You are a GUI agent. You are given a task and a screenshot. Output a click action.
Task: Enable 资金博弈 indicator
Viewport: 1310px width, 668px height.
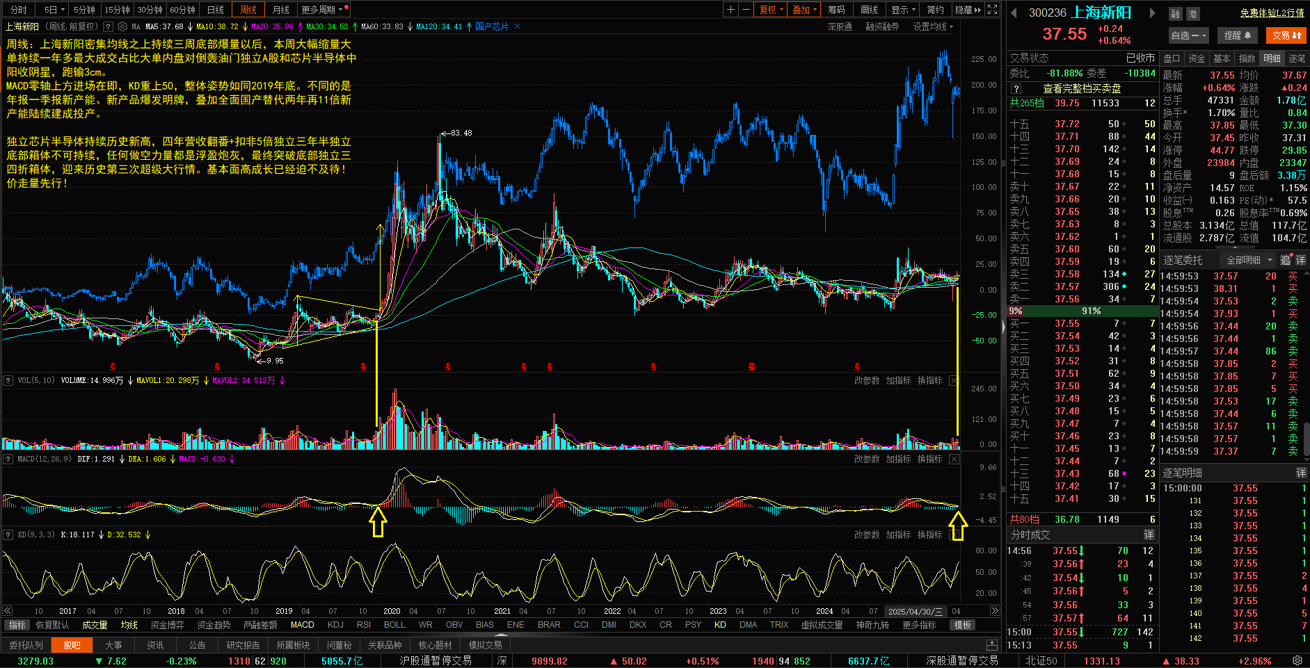[x=167, y=625]
